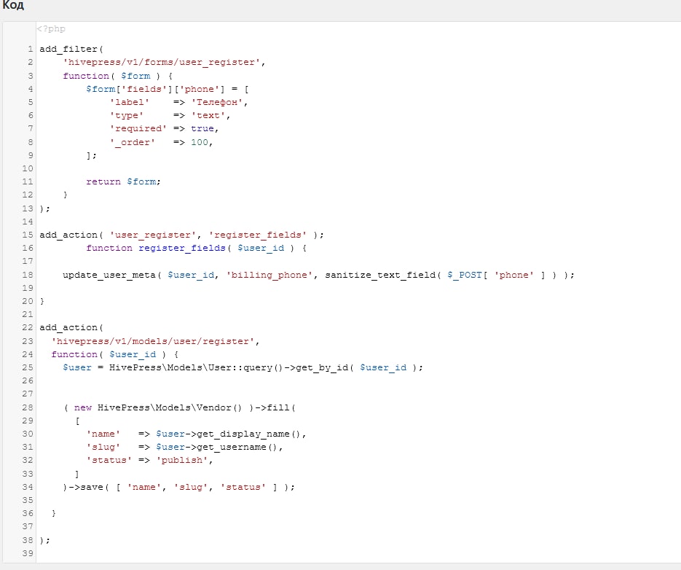Viewport: 681px width, 570px height.
Task: Click the 'Телефон' label value
Action: [x=217, y=102]
